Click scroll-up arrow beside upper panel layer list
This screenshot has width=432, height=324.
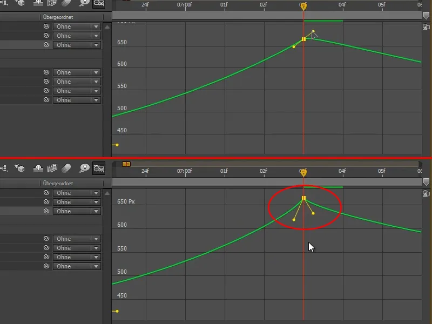107,27
